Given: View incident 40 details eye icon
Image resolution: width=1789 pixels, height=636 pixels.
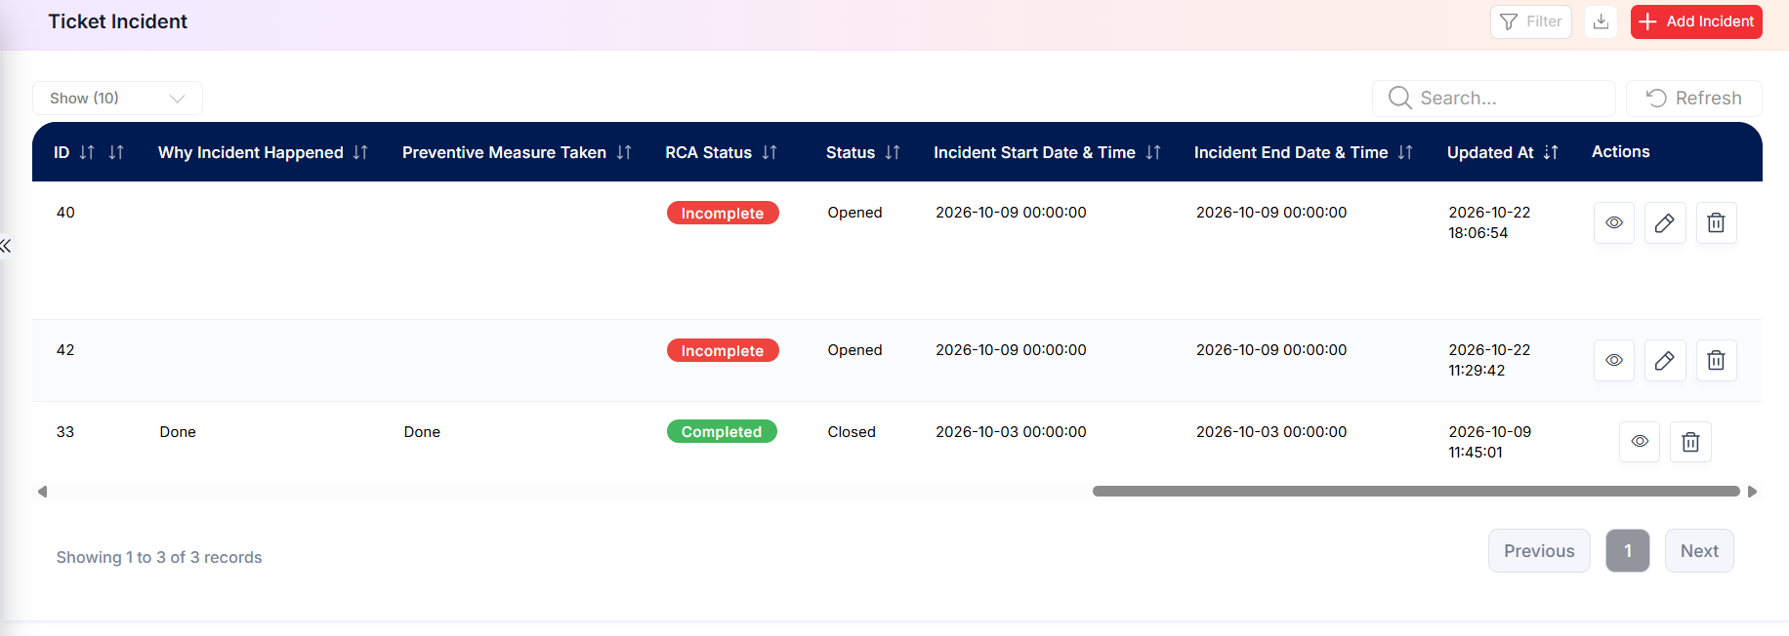Looking at the screenshot, I should (x=1614, y=223).
